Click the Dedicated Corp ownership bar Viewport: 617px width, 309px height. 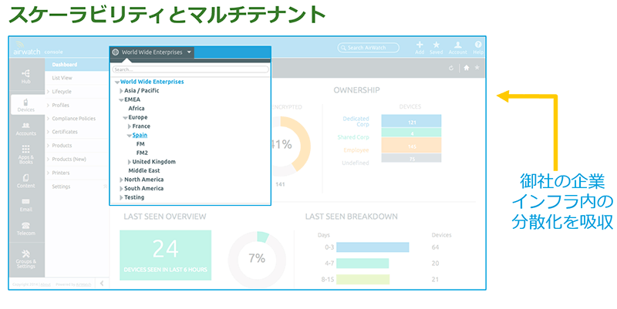click(412, 122)
